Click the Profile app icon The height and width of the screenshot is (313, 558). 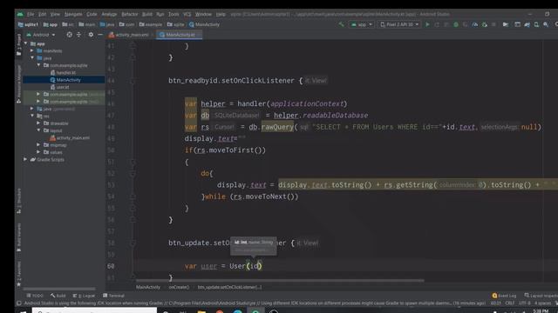475,24
